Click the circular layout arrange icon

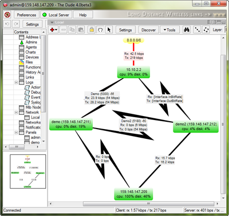[x=206, y=30]
